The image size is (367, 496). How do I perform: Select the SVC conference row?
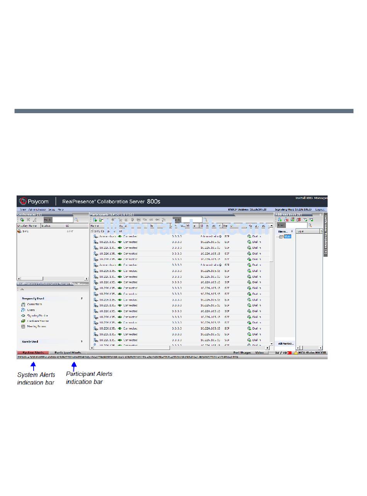[53, 231]
